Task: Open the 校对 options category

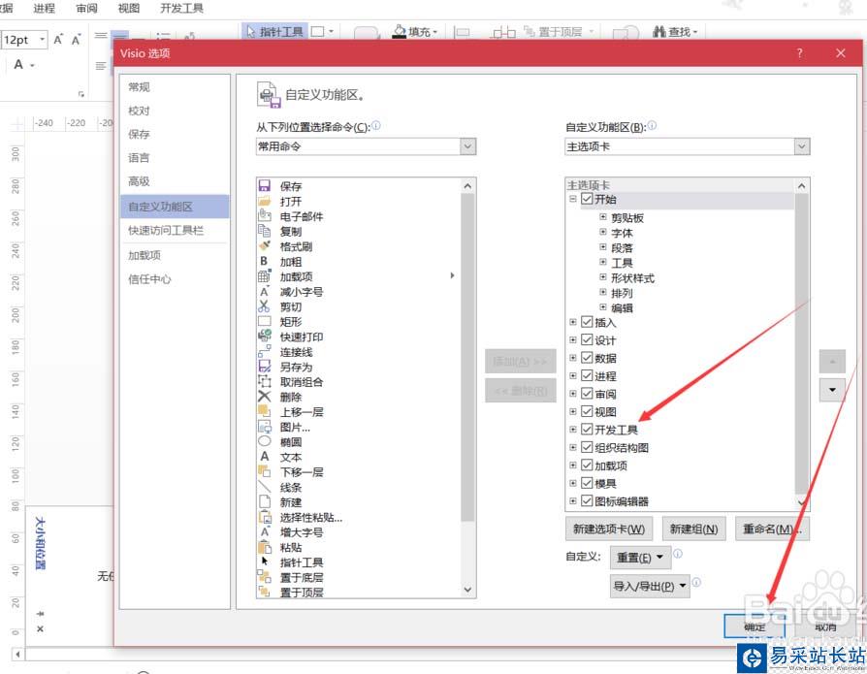Action: pyautogui.click(x=139, y=111)
